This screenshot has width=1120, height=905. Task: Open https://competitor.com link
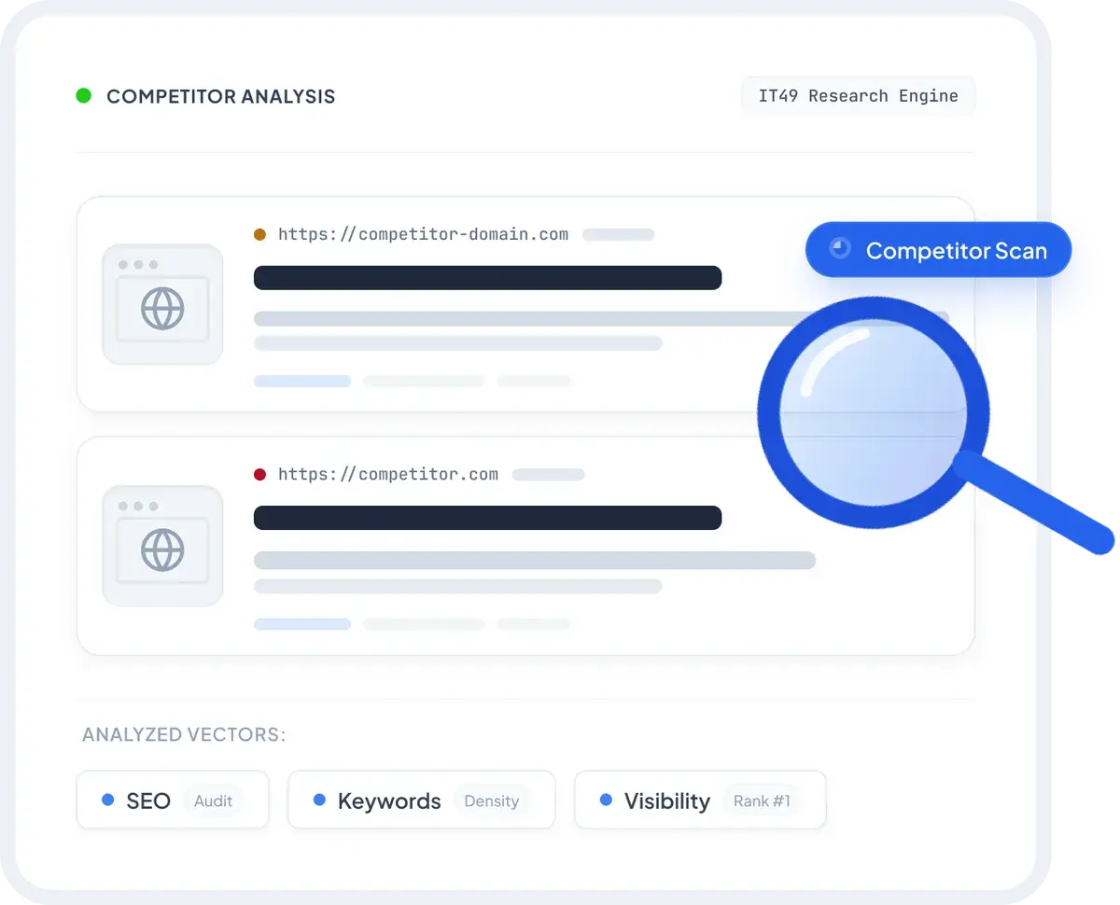pyautogui.click(x=388, y=474)
